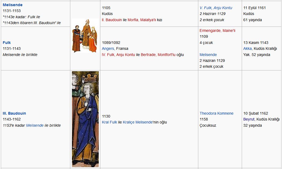Open the Bertrade, Montfort'lu link
This screenshot has width=282, height=169.
[158, 55]
